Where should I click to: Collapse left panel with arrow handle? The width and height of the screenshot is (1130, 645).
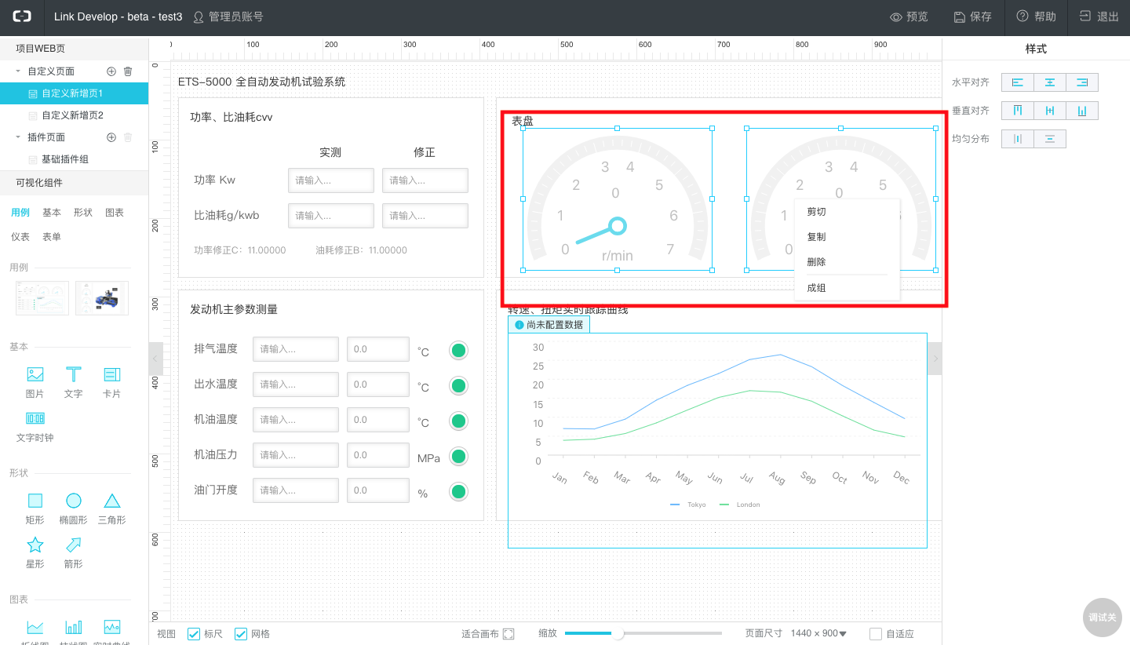[x=155, y=359]
